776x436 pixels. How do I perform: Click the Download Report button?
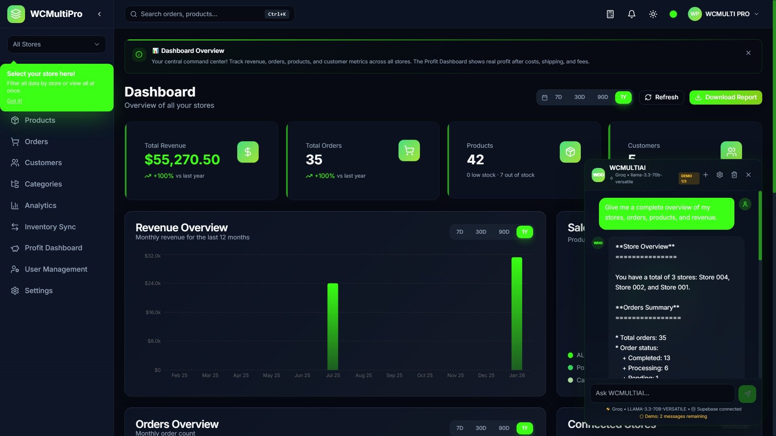point(726,97)
